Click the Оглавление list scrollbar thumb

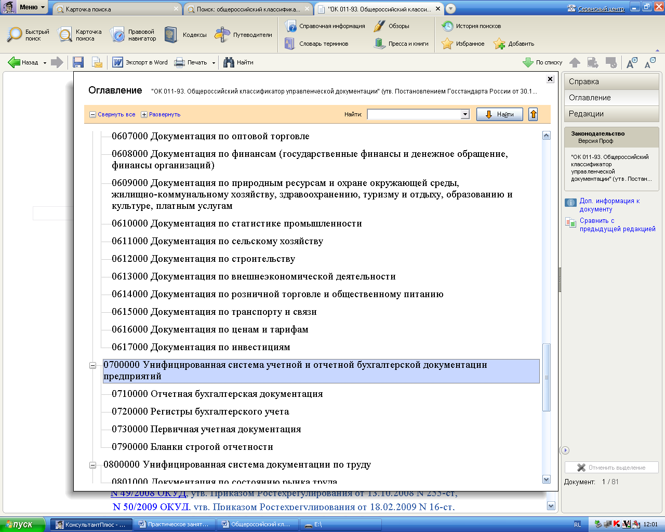click(x=546, y=378)
